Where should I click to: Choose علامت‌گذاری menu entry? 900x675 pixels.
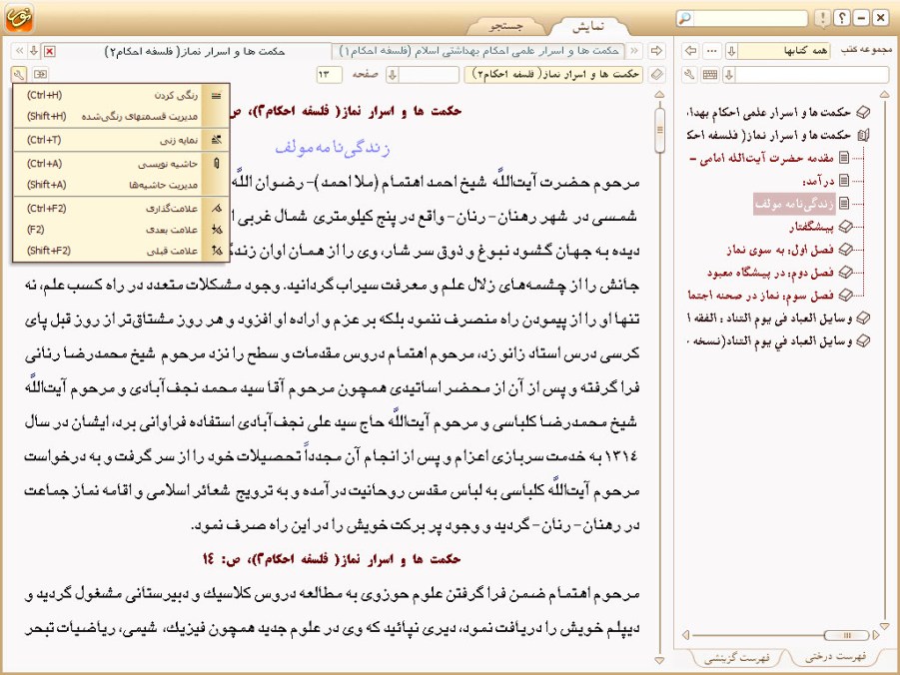121,209
